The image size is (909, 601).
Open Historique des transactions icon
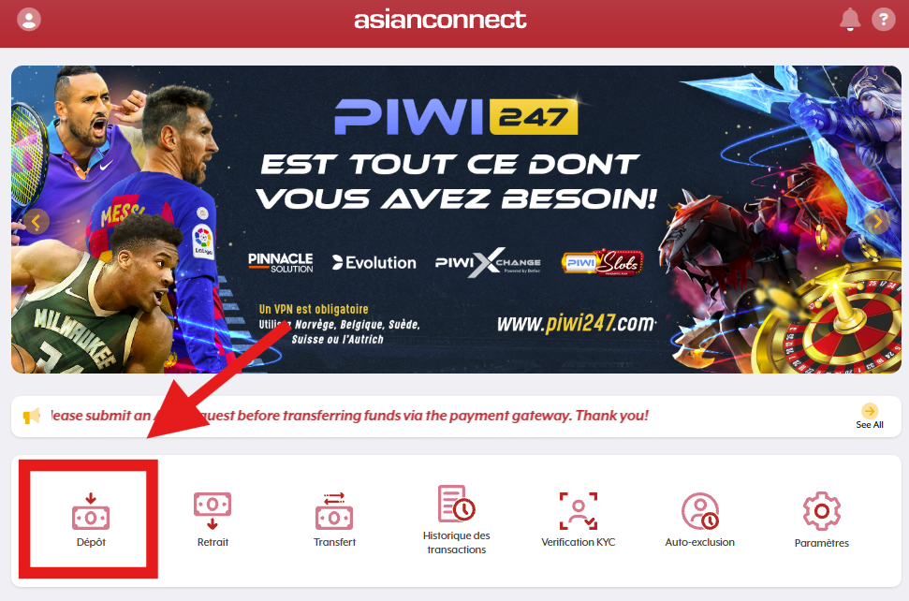(456, 504)
